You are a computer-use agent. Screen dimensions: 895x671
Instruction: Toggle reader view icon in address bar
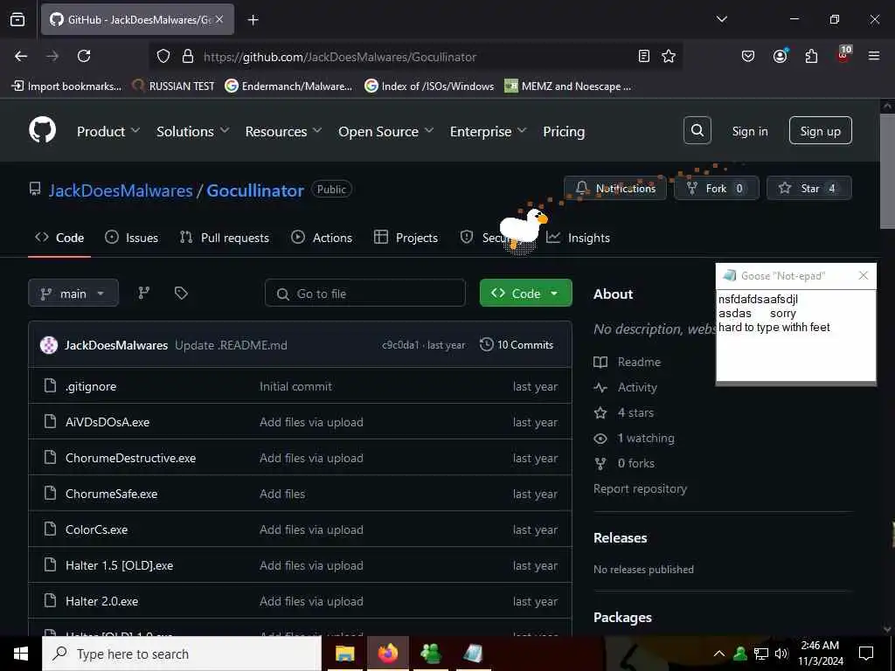tap(644, 56)
